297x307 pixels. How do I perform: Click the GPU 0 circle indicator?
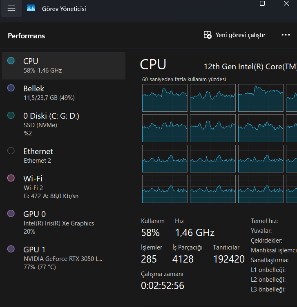point(11,214)
